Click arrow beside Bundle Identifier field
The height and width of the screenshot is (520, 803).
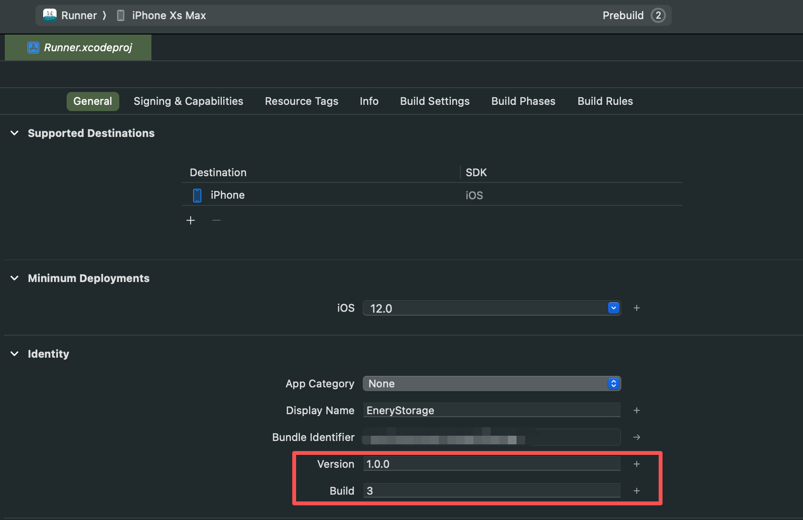click(637, 437)
